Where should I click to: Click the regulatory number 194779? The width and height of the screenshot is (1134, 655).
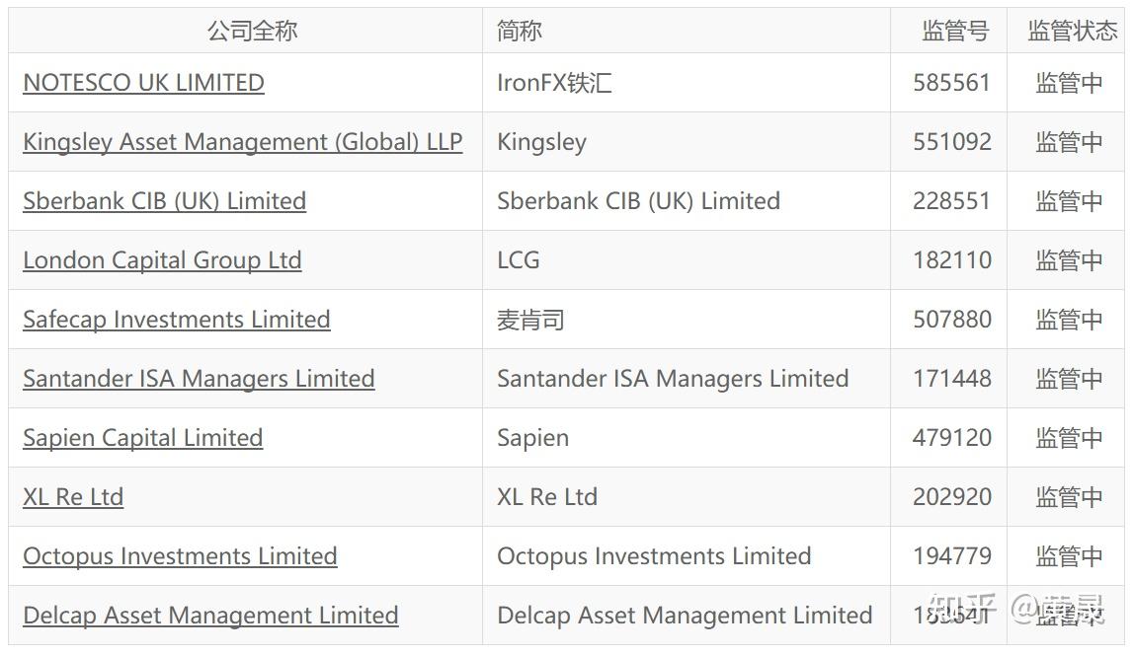(x=951, y=556)
